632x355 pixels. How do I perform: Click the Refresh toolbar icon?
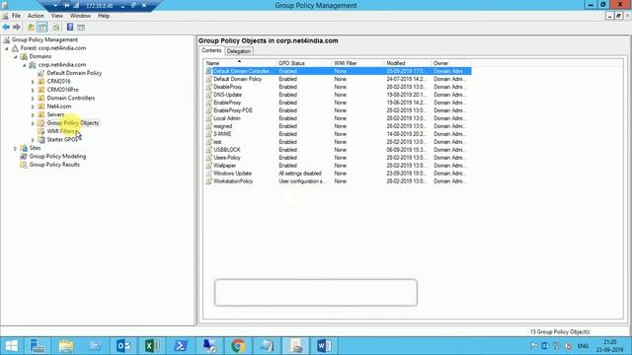tap(56, 27)
